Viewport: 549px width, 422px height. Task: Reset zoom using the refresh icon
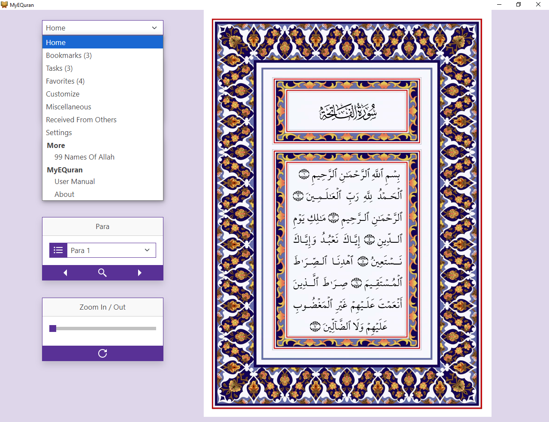tap(102, 353)
